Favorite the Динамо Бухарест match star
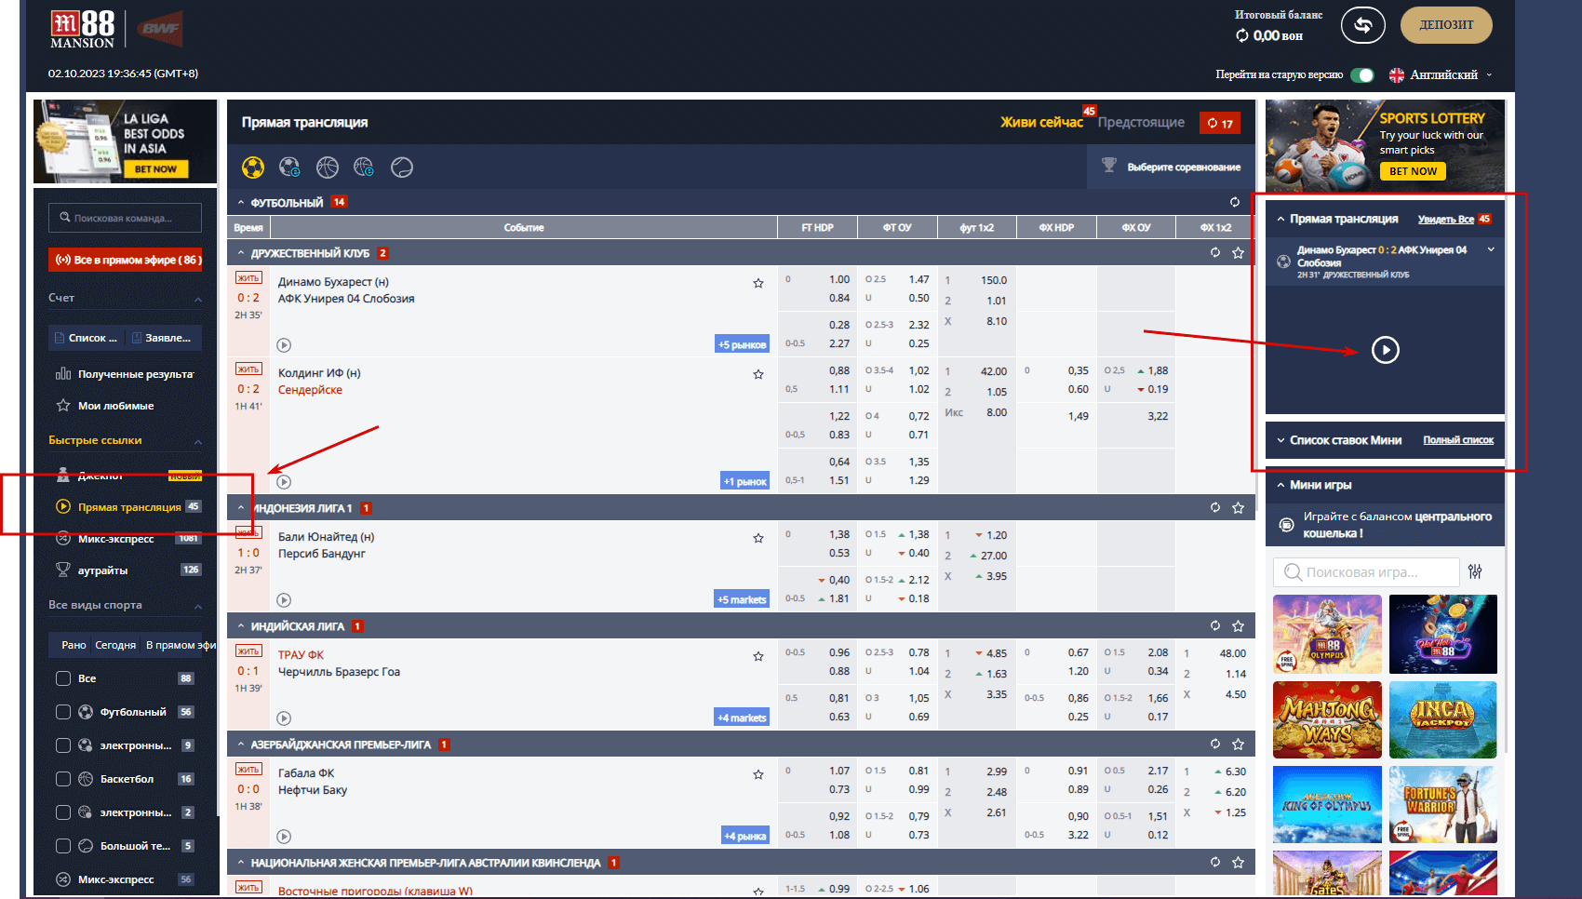1582x899 pixels. pos(758,283)
